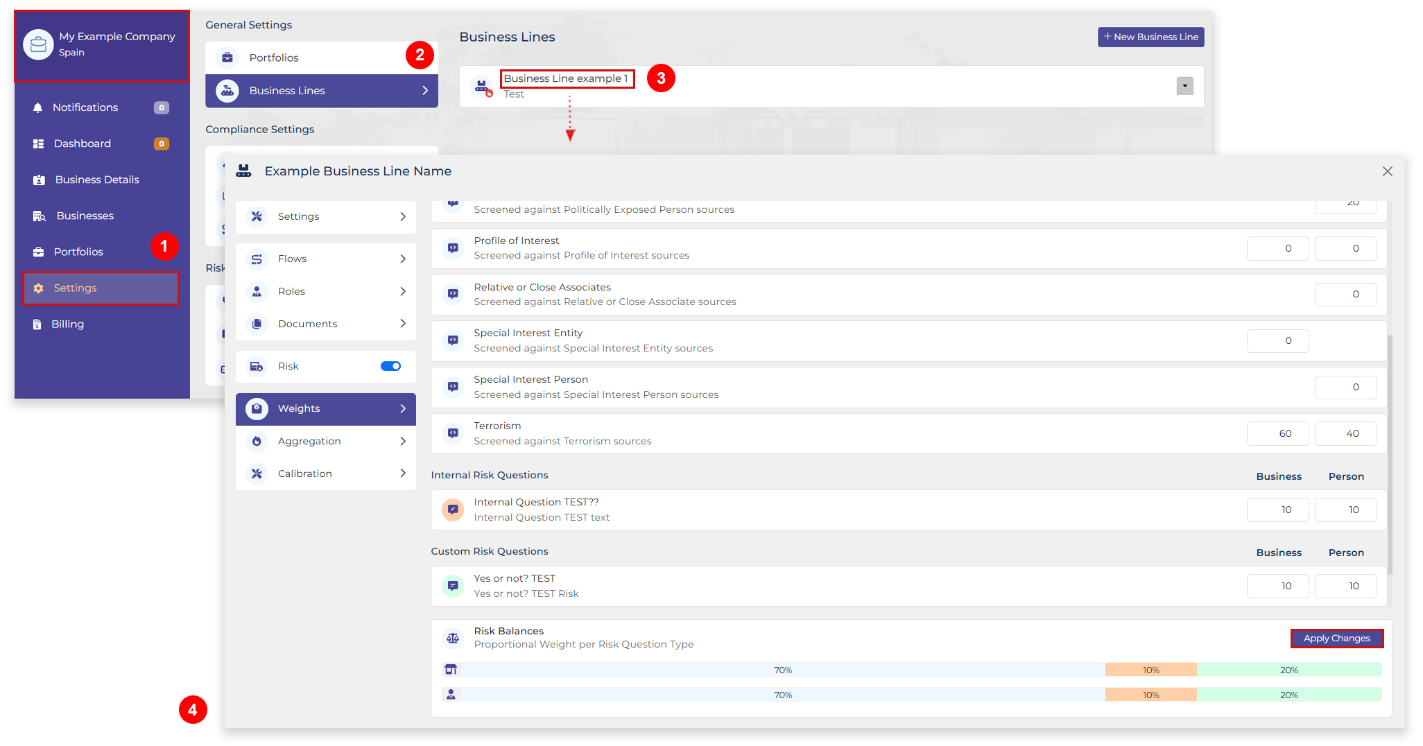Expand the Aggregation chevron
The image size is (1423, 746).
click(403, 441)
